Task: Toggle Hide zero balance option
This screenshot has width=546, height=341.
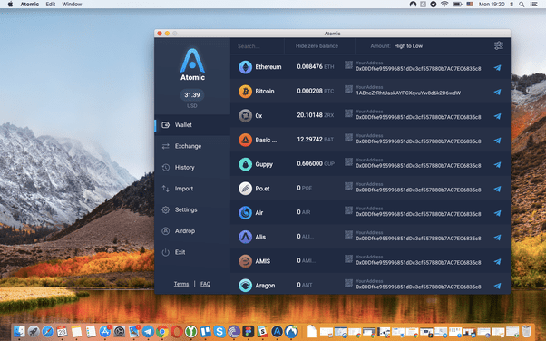Action: point(317,46)
